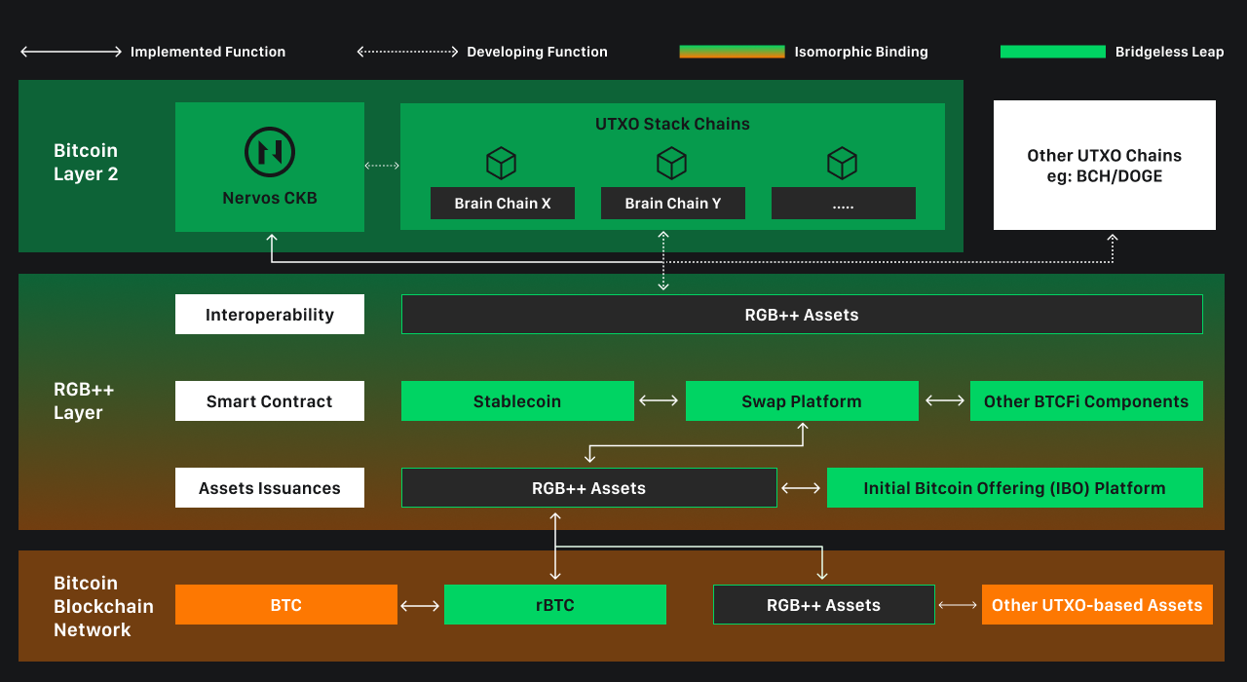Click the 'RGB++ Layer' section label
Image resolution: width=1247 pixels, height=682 pixels.
click(x=84, y=400)
